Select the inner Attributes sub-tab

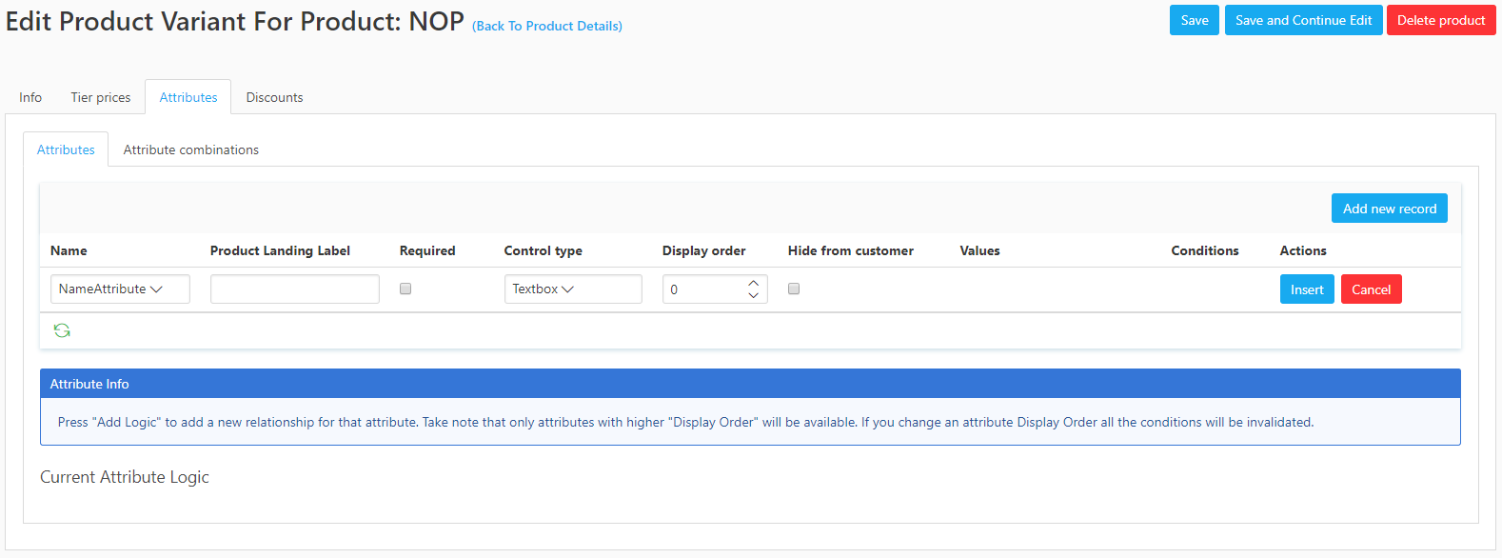[66, 149]
